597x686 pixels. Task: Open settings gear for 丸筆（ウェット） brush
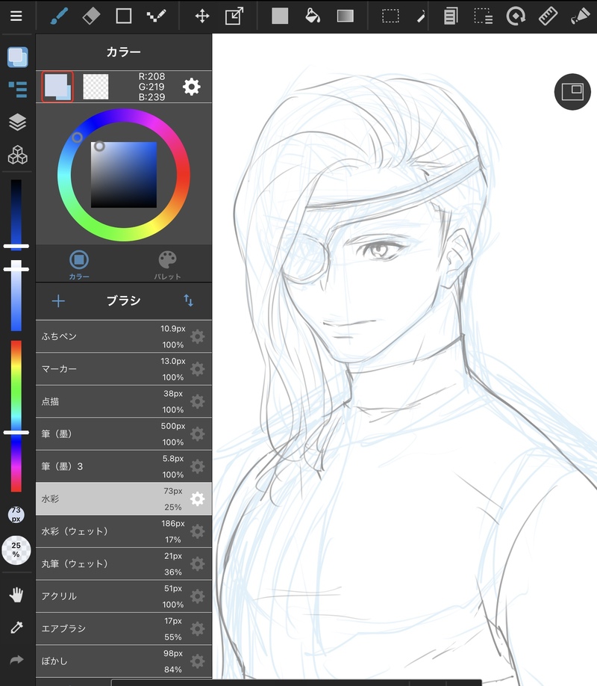(x=198, y=563)
